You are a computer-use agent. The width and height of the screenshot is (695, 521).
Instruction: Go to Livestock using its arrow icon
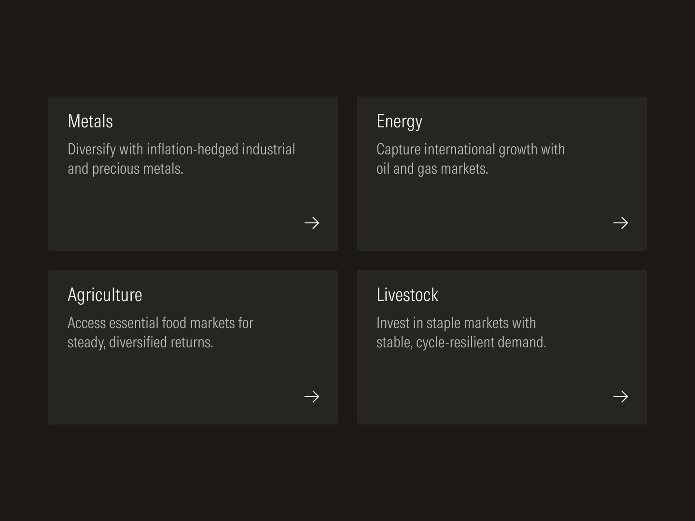click(x=620, y=397)
